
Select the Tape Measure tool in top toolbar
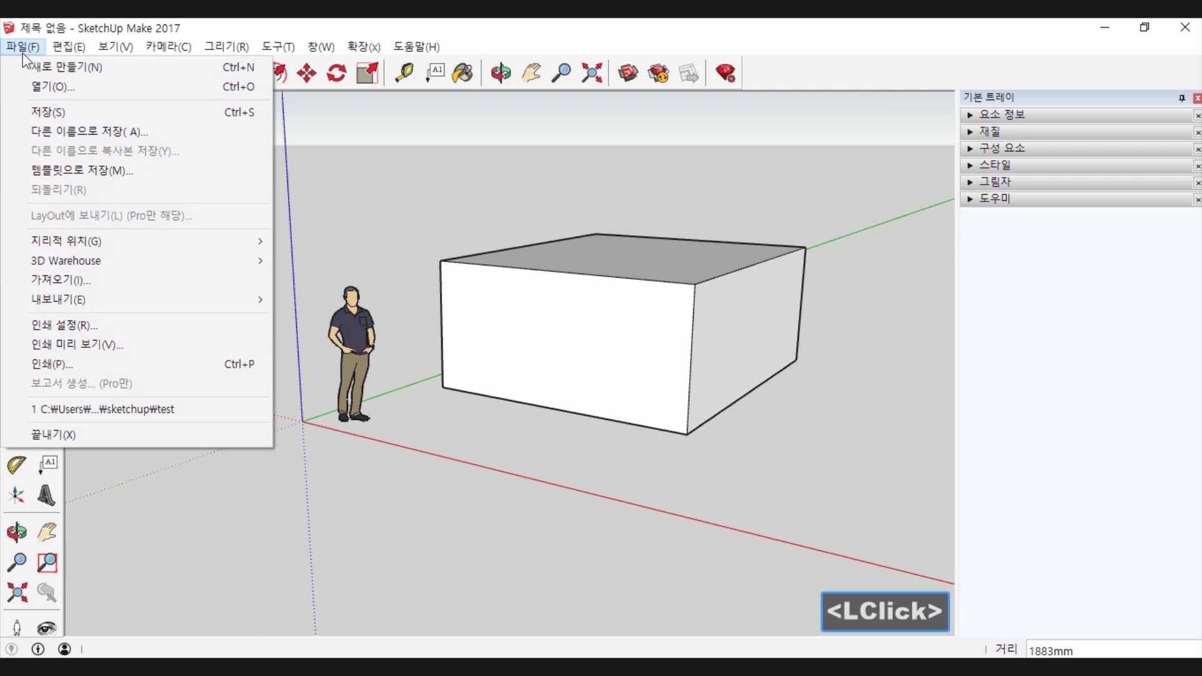(404, 73)
